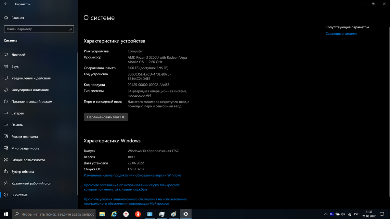Select О системе in sidebar

point(39,195)
